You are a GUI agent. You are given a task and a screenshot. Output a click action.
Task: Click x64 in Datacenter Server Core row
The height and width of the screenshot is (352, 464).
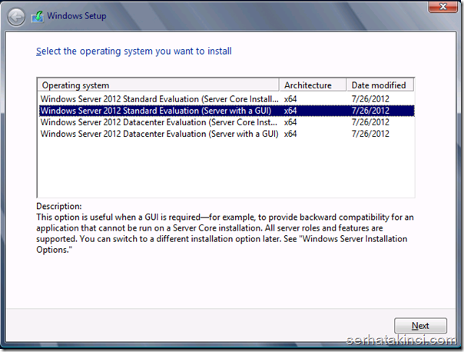click(x=290, y=122)
